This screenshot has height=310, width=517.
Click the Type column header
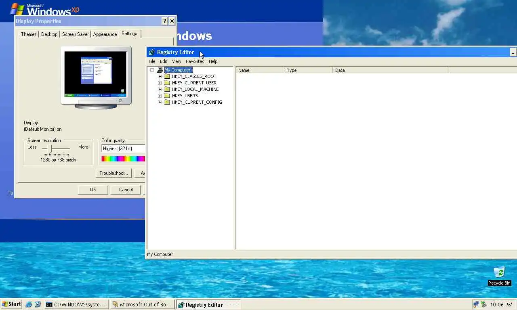309,70
